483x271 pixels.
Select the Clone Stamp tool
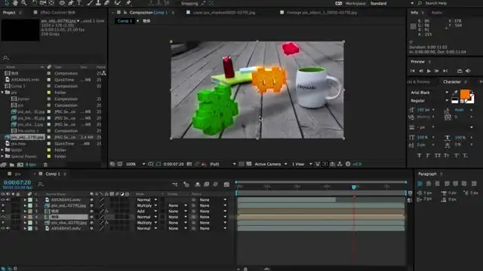[98, 3]
